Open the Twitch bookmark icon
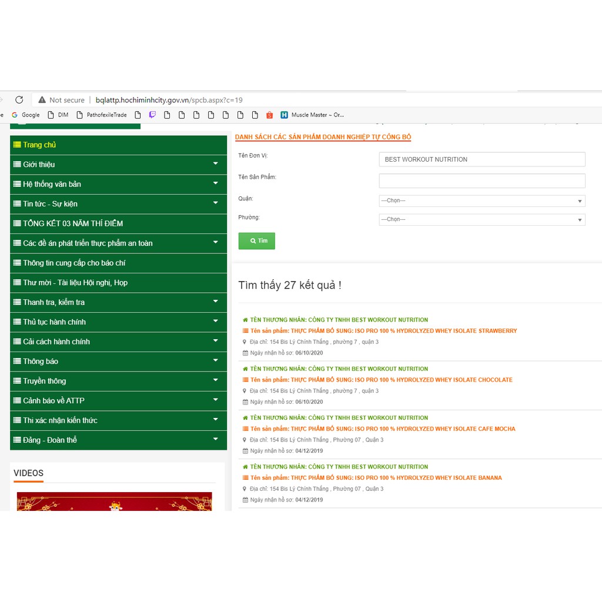This screenshot has height=602, width=602. point(152,115)
